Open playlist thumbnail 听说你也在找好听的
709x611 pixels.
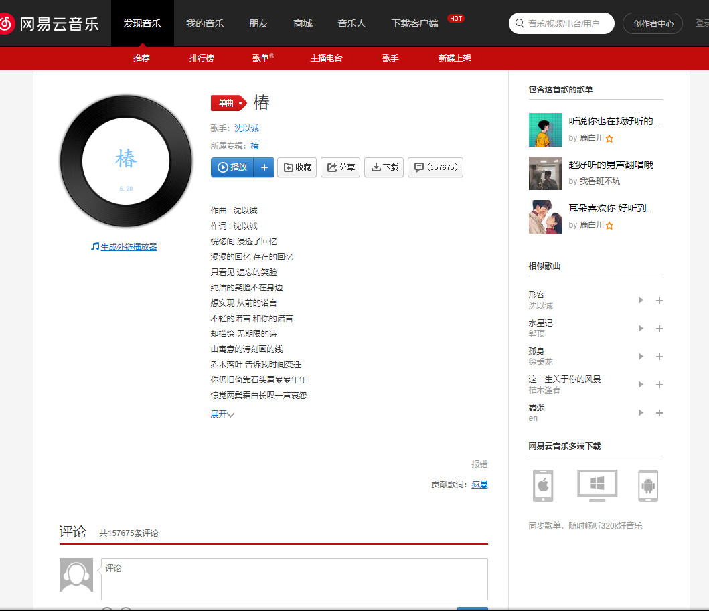click(546, 130)
